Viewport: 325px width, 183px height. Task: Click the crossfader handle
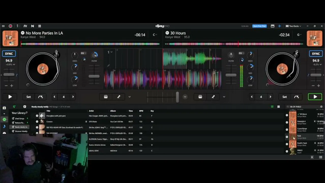pyautogui.click(x=177, y=97)
